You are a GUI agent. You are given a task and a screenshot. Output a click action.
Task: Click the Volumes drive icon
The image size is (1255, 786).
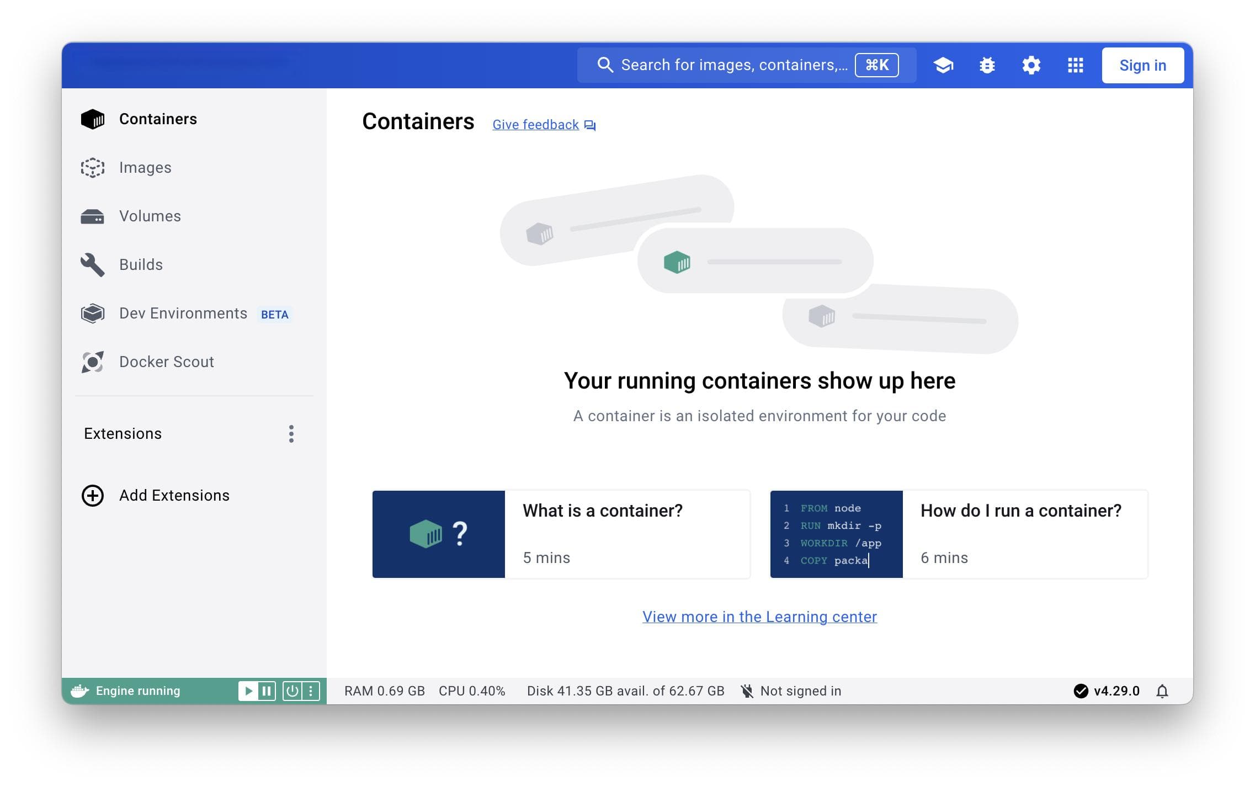92,216
